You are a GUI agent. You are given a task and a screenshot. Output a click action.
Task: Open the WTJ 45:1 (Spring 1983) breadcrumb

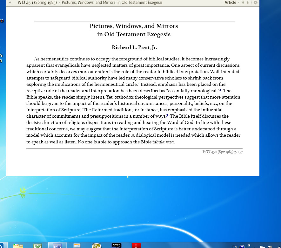click(x=37, y=3)
